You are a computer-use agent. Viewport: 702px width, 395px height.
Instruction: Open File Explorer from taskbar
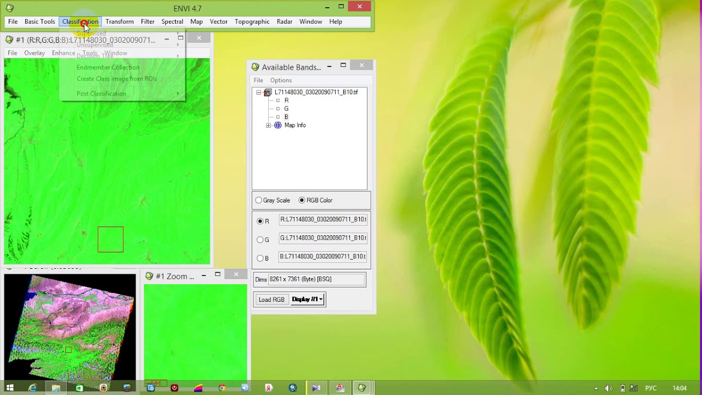56,388
